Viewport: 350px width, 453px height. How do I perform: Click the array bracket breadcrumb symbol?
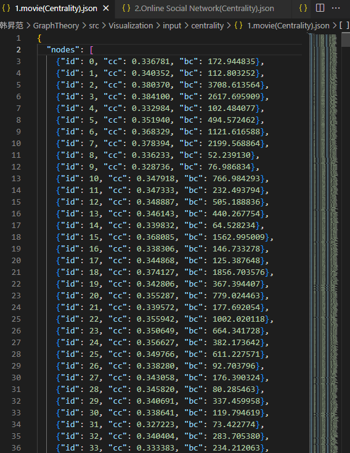pos(344,25)
